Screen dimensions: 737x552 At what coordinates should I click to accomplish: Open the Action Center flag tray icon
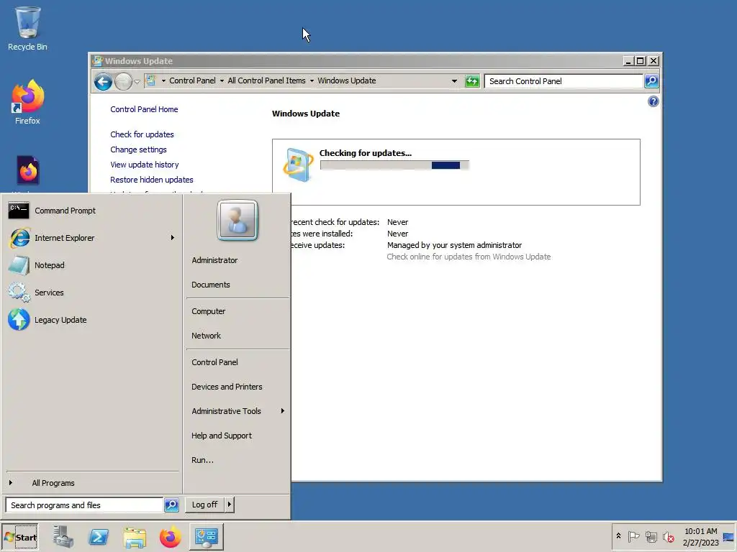coord(633,536)
